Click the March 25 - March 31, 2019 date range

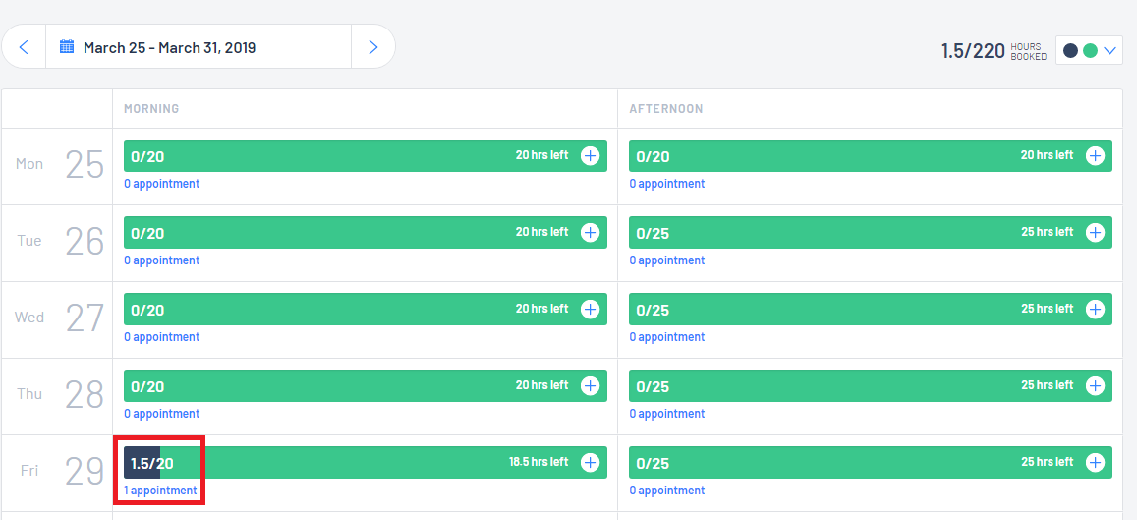point(169,48)
